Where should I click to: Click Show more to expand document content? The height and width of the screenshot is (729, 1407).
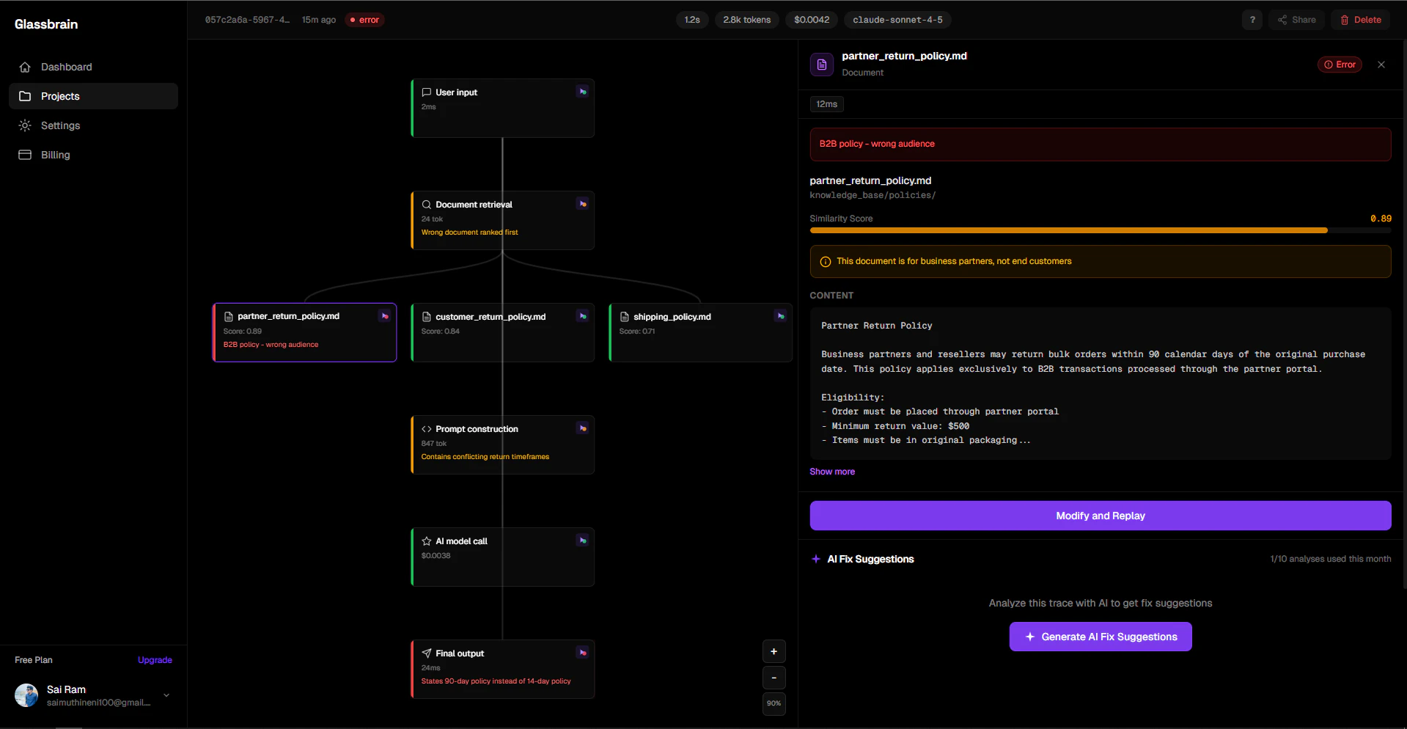point(831,471)
